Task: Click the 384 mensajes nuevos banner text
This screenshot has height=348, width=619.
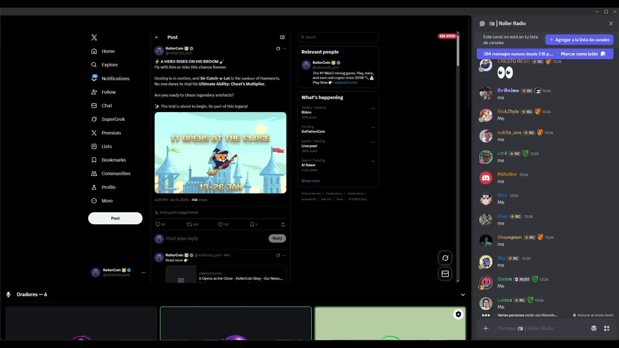Action: 518,54
